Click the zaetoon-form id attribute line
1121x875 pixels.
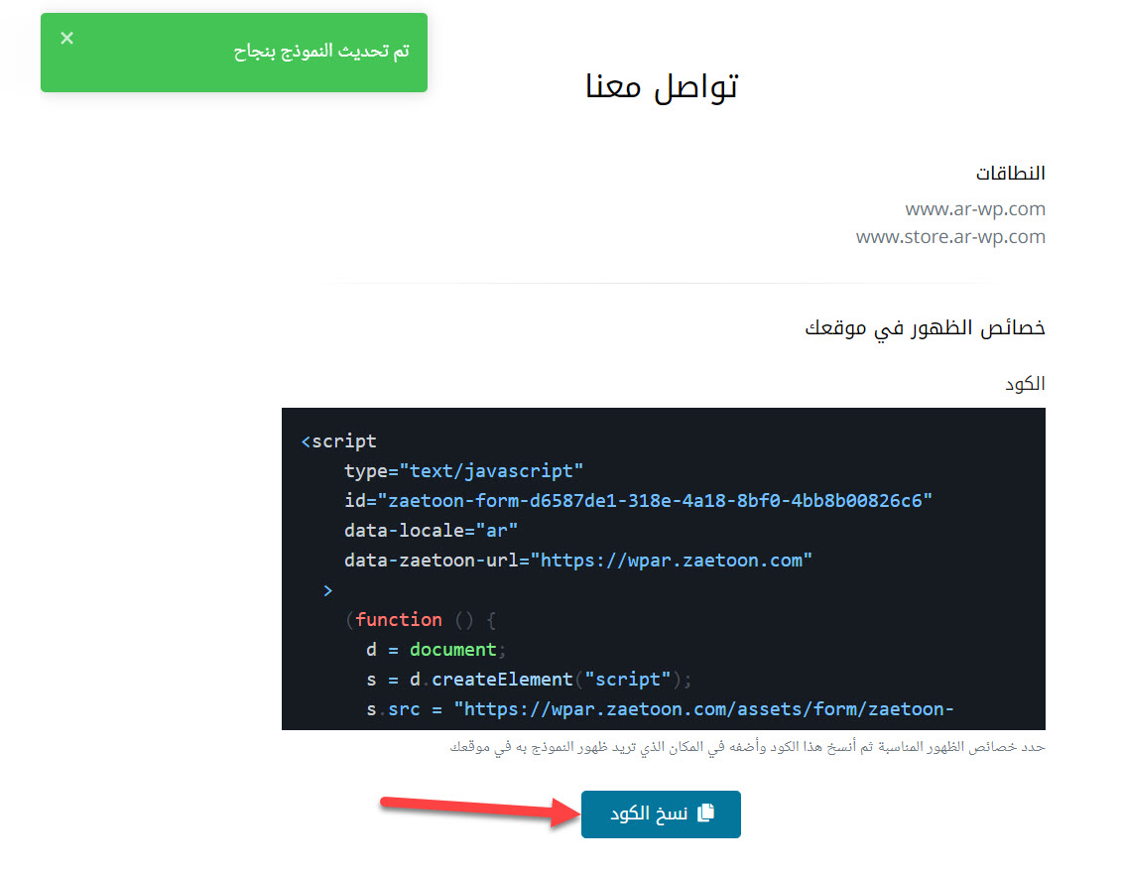pos(638,501)
